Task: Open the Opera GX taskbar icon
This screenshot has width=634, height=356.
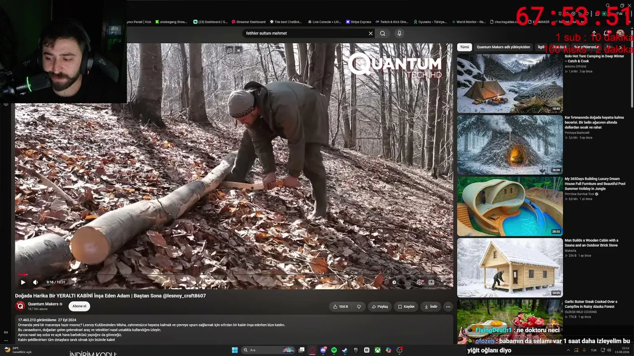Action: click(313, 350)
